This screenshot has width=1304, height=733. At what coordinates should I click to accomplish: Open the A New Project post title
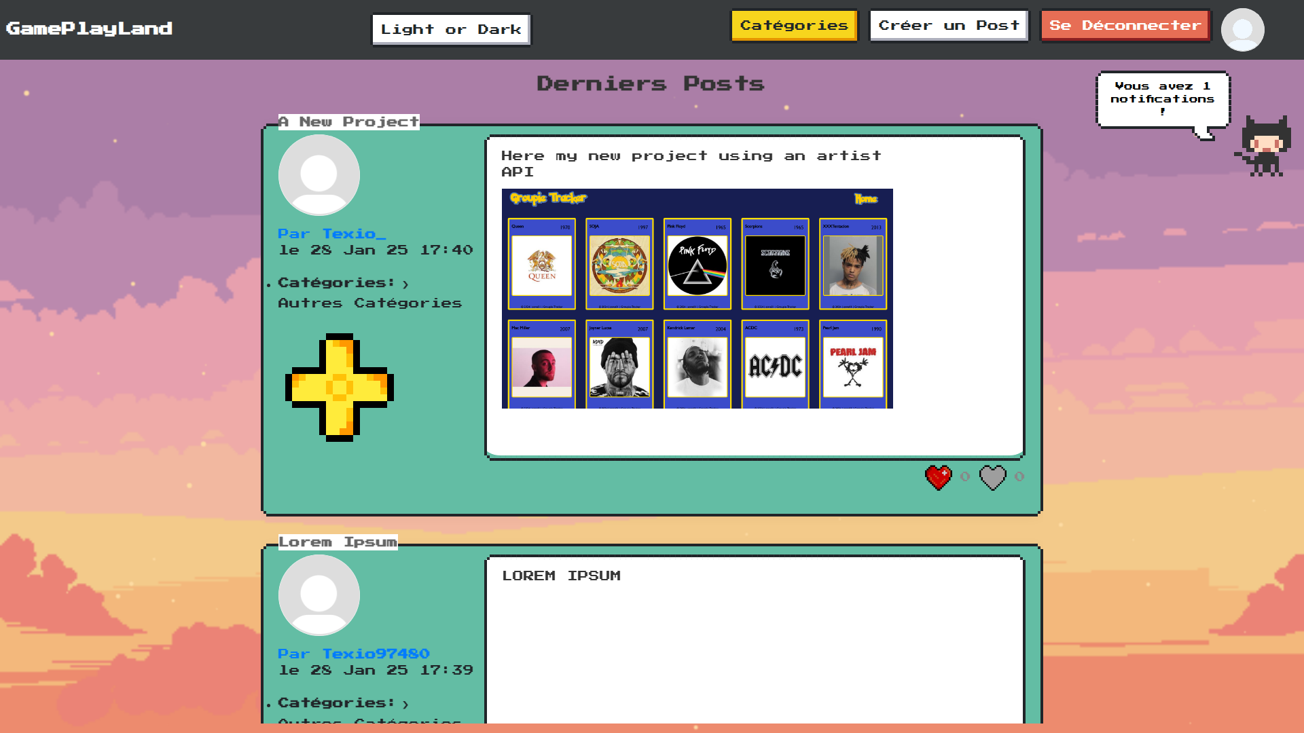[348, 122]
